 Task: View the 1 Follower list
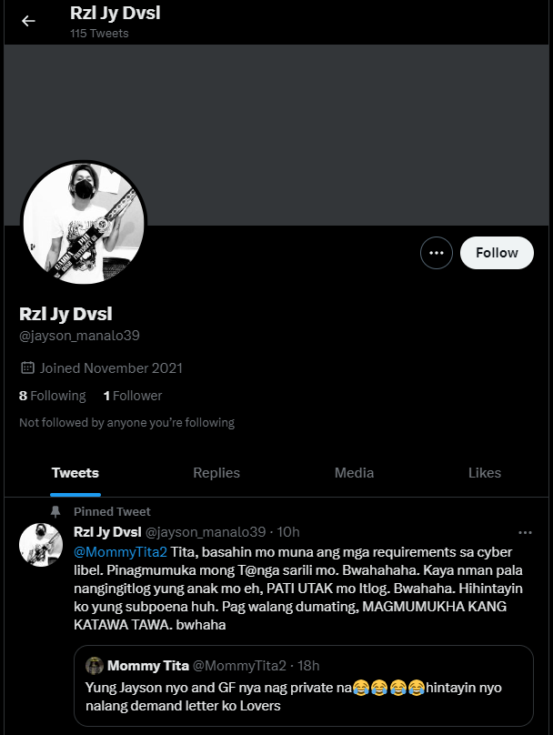pyautogui.click(x=133, y=396)
